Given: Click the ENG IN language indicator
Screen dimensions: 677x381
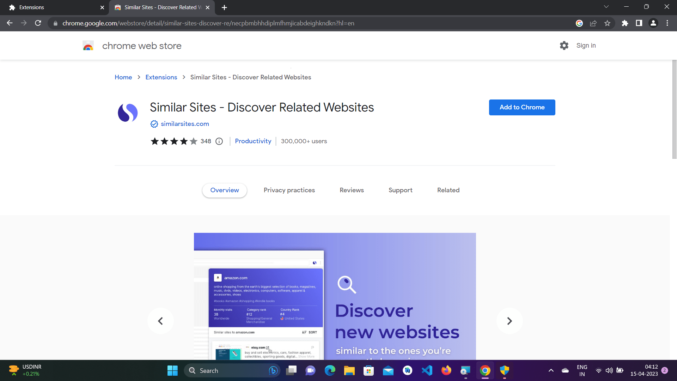Looking at the screenshot, I should pos(582,370).
